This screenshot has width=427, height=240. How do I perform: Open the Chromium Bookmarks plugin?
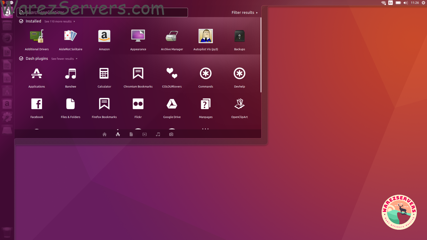(138, 77)
